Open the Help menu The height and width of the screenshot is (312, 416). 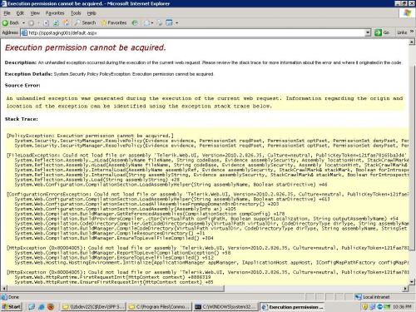click(92, 13)
